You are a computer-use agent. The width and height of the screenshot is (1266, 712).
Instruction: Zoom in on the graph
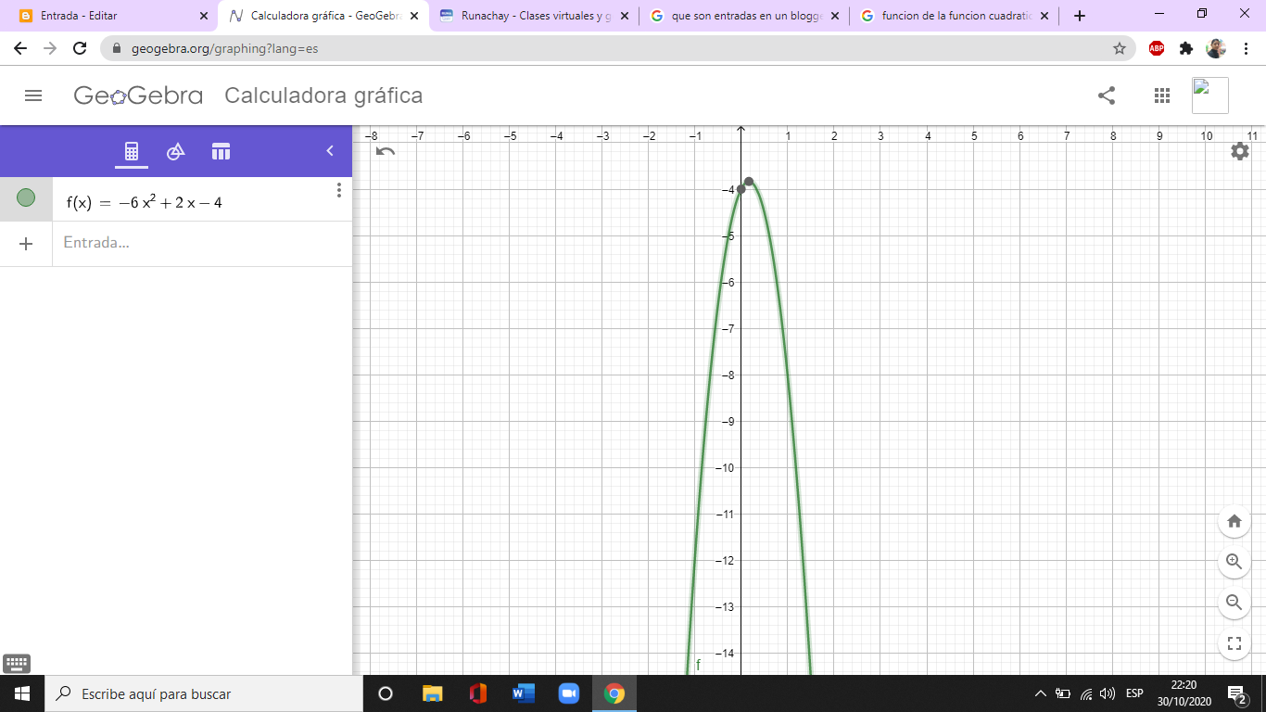tap(1234, 562)
